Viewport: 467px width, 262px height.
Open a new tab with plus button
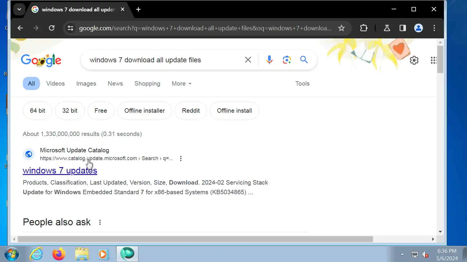point(138,9)
